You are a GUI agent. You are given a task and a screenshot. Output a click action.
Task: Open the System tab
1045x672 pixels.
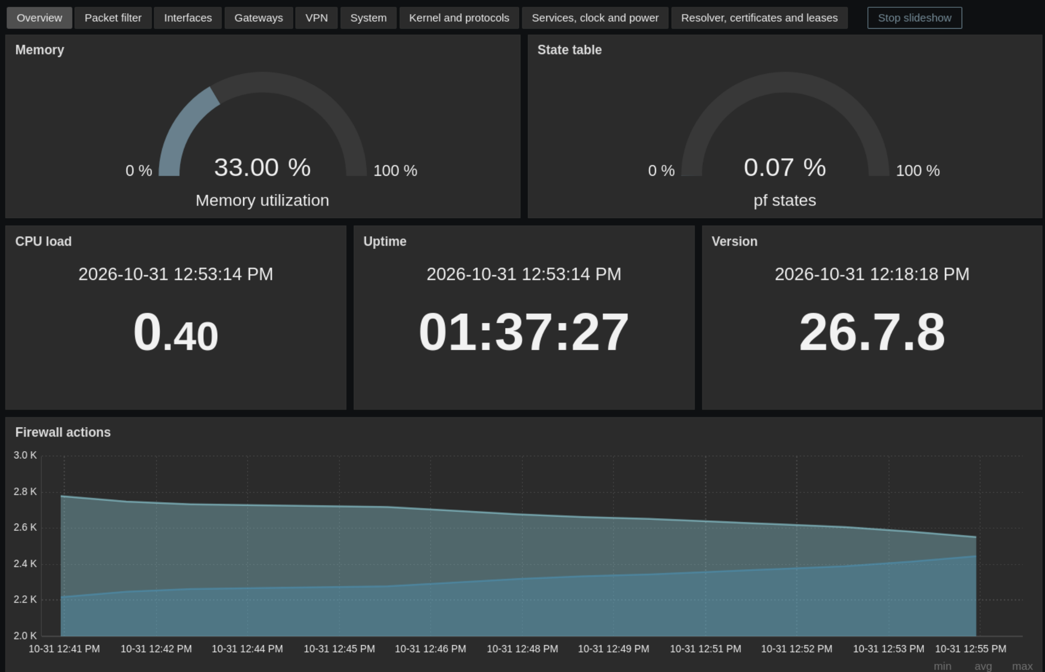(368, 18)
